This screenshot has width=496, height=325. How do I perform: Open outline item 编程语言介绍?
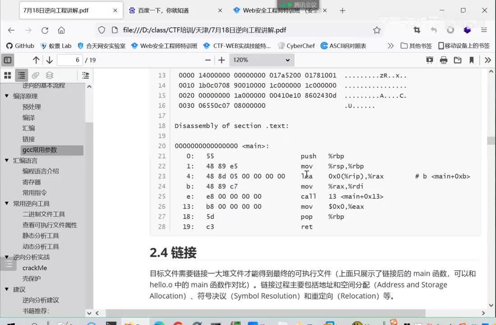click(x=41, y=171)
